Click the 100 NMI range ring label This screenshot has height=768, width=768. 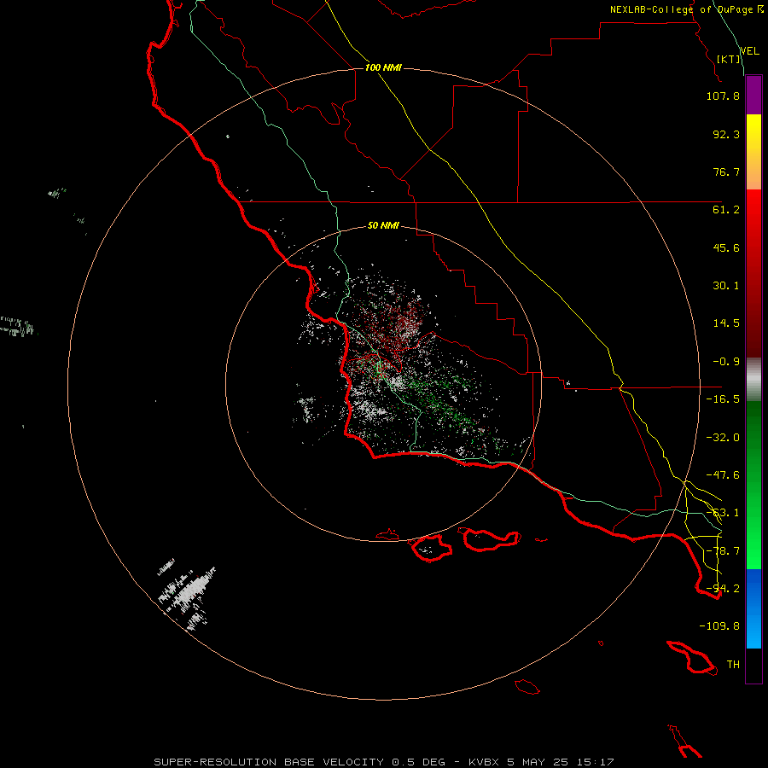[x=383, y=67]
